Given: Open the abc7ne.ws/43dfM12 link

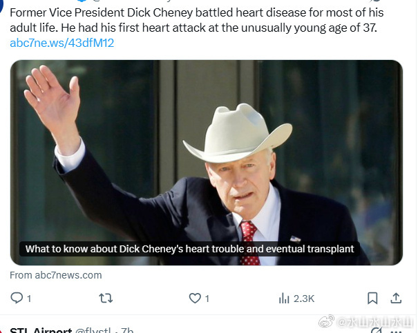Looking at the screenshot, I should point(62,43).
